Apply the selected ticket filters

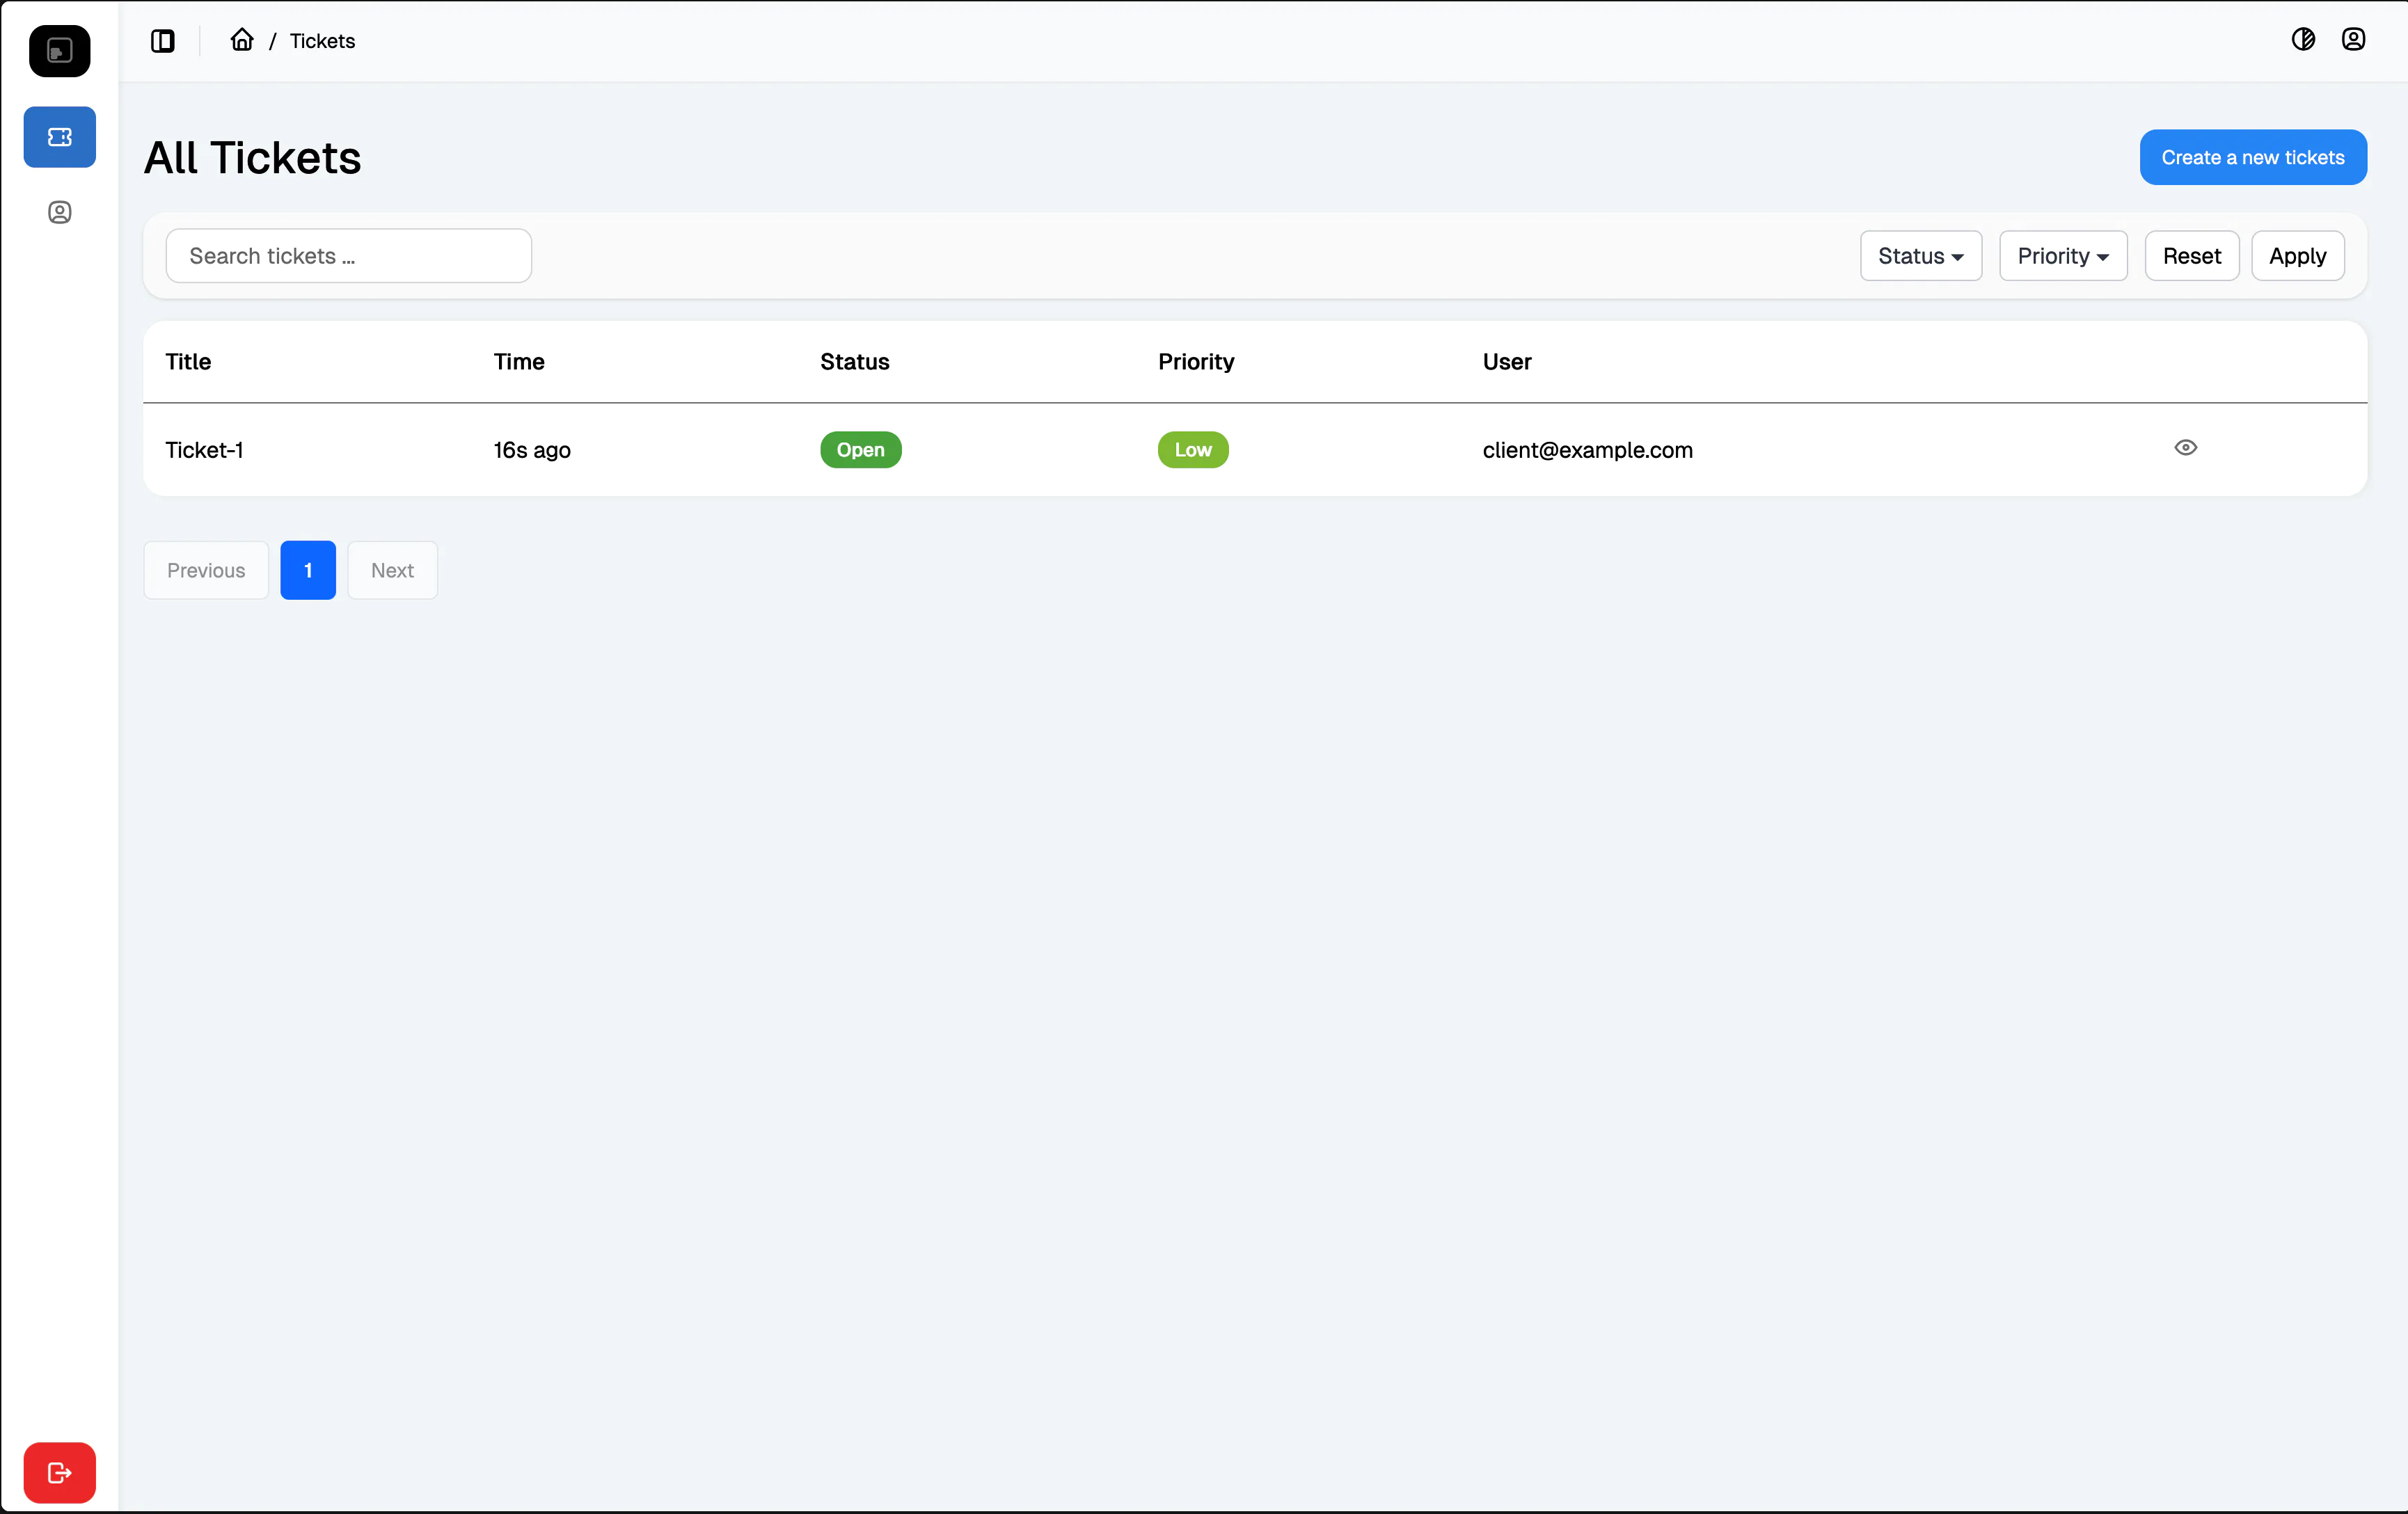[2297, 256]
